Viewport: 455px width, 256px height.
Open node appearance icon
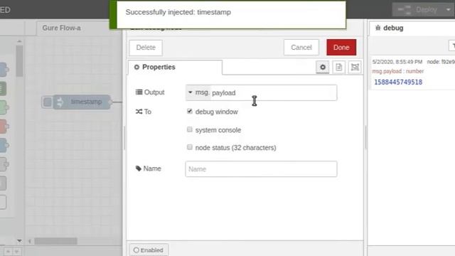pyautogui.click(x=355, y=67)
